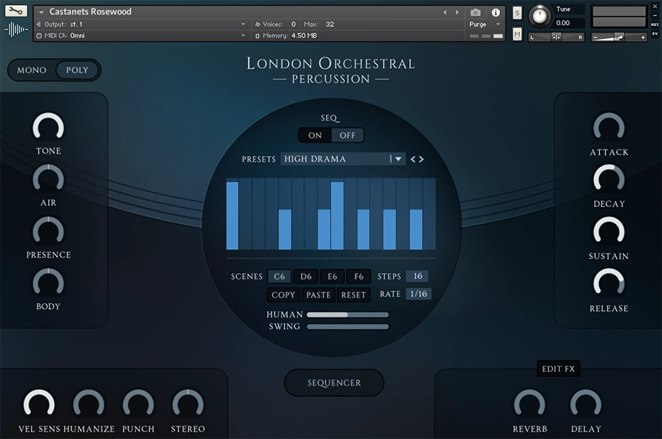Switch voice mode to MONO
The height and width of the screenshot is (439, 662).
tap(32, 70)
